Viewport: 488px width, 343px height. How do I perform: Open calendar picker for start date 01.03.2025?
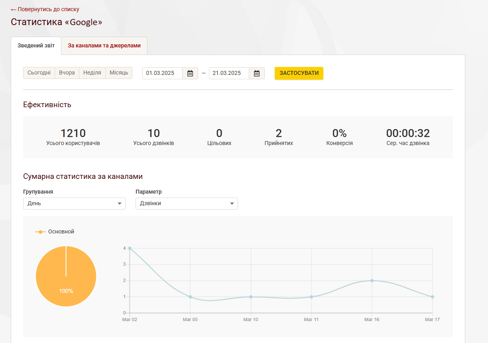(x=190, y=73)
